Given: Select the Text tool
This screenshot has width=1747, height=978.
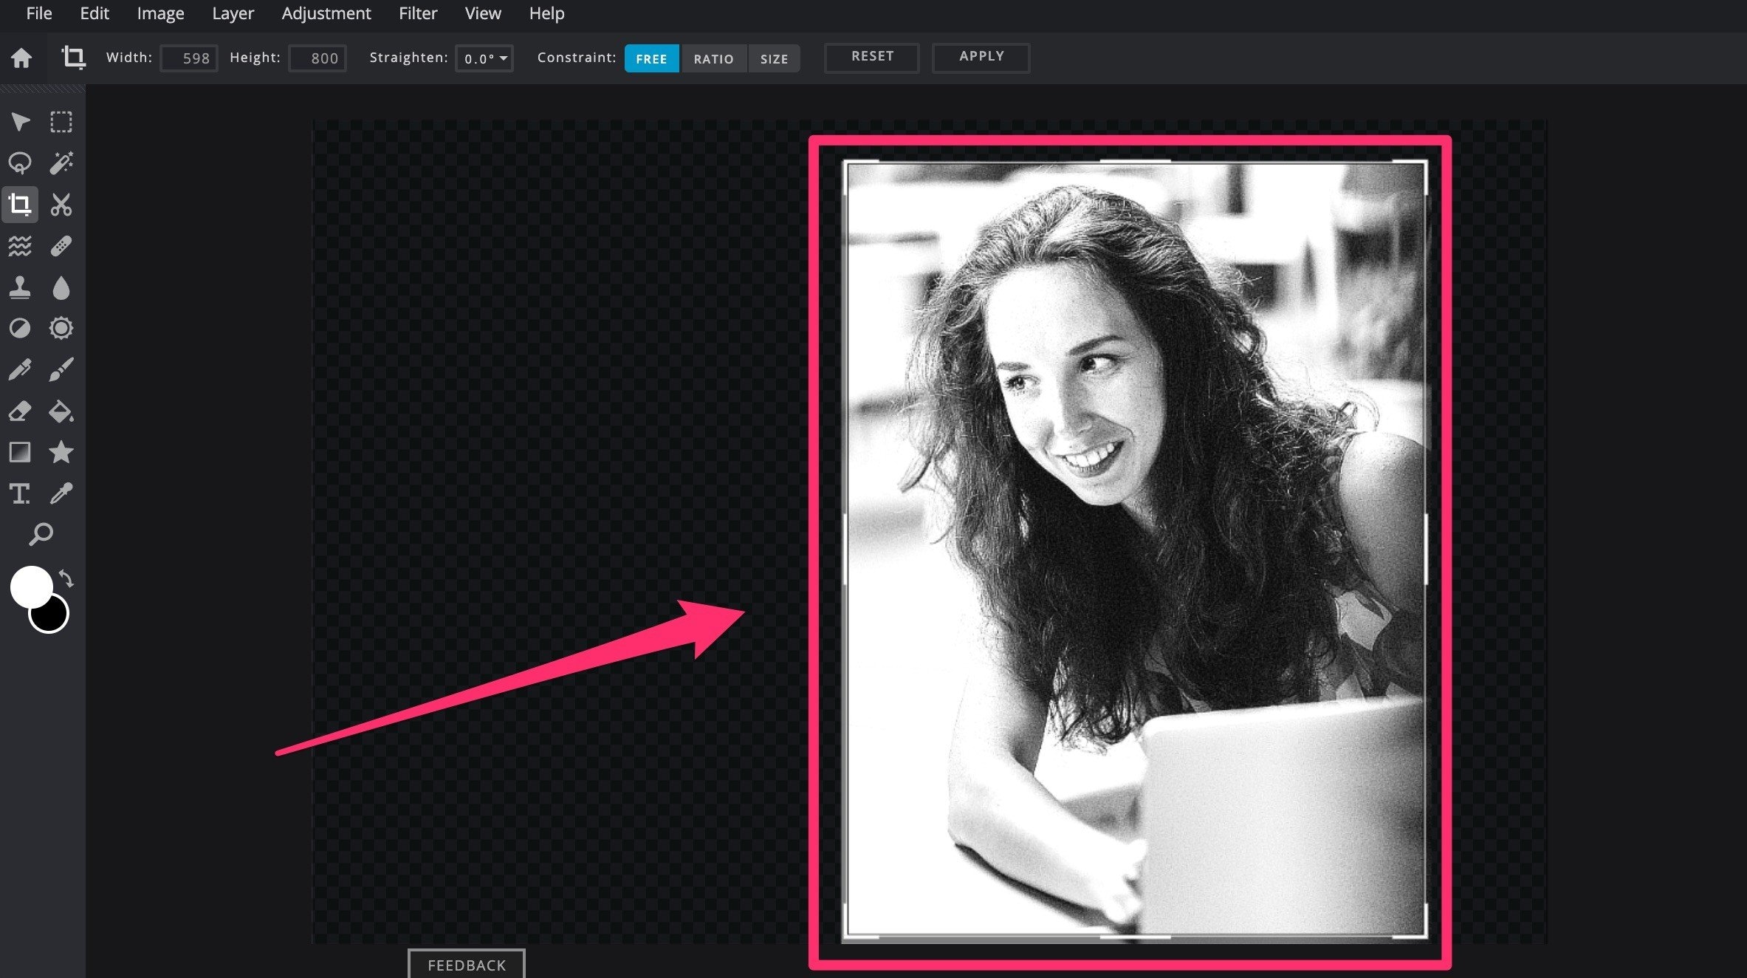Looking at the screenshot, I should 20,493.
